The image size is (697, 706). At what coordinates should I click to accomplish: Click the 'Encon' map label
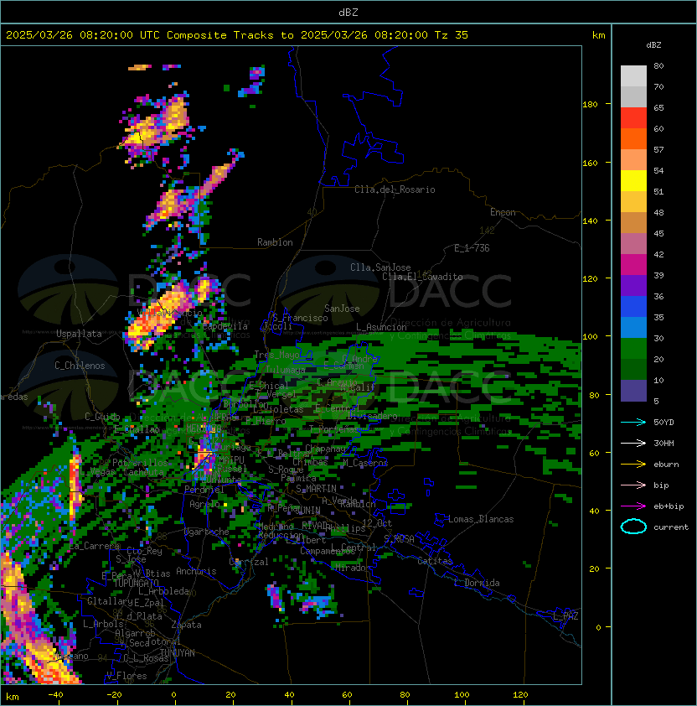click(503, 212)
